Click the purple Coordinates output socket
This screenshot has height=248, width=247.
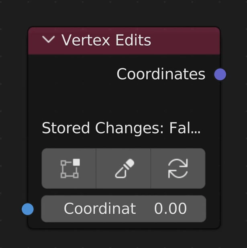[220, 74]
